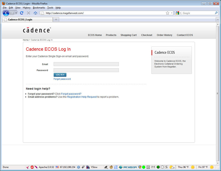The height and width of the screenshot is (171, 221).
Task: Click the shield icon after PPC Web Spy
Action: tap(140, 167)
